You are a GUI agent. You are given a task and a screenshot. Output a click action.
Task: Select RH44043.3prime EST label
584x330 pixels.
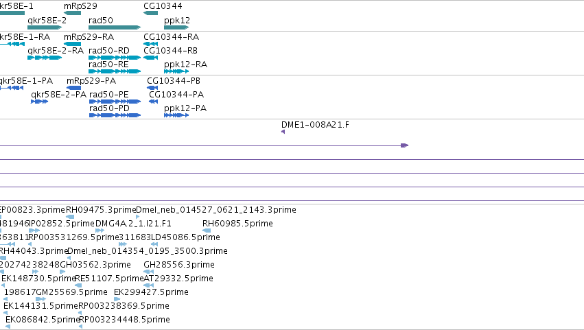[34, 251]
